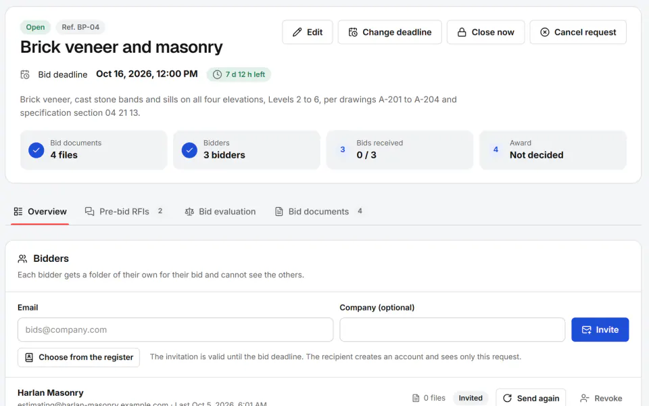Click the Harlan Masonry bidder name
649x406 pixels.
point(51,392)
